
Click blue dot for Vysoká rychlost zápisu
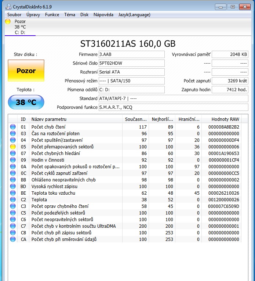13,186
